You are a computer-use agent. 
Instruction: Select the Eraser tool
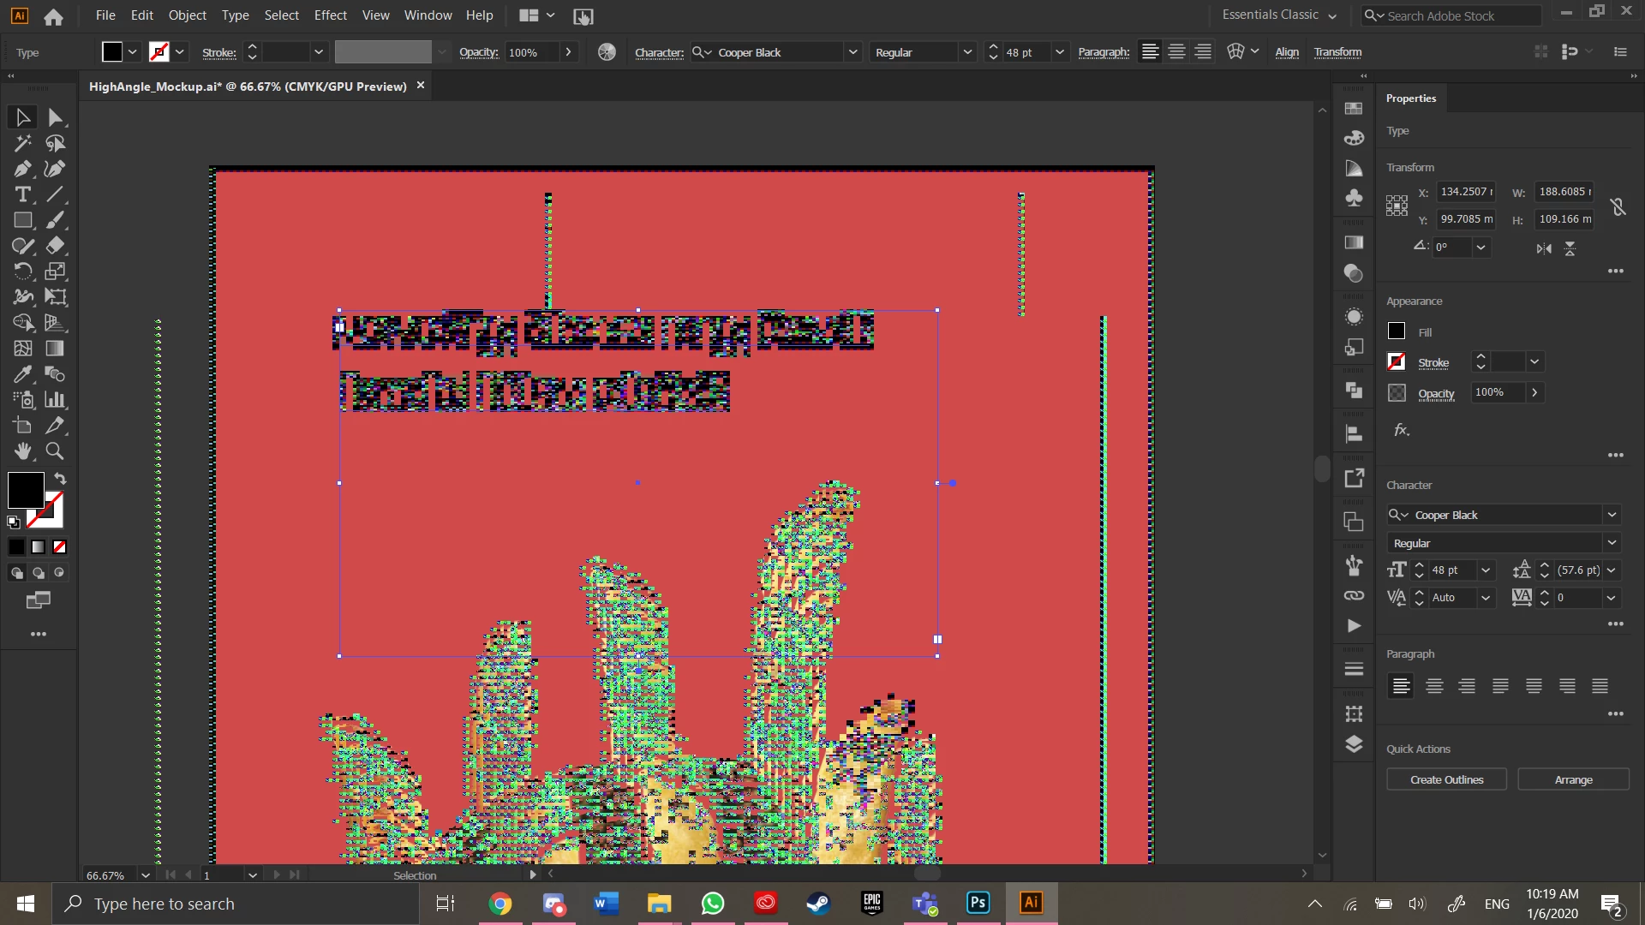(x=55, y=246)
